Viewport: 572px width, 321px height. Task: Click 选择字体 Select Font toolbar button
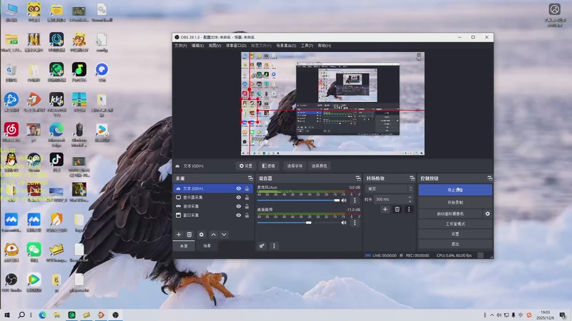coord(295,166)
